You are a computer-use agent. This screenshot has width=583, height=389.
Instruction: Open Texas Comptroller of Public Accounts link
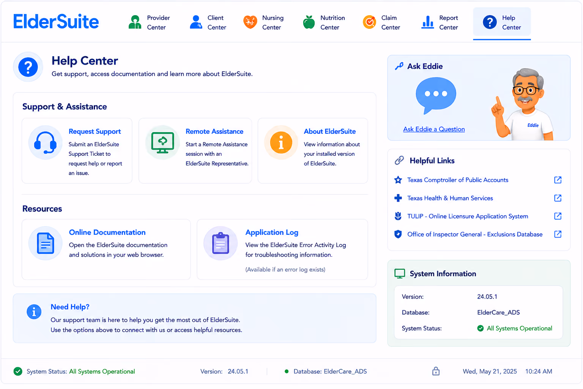click(x=458, y=180)
